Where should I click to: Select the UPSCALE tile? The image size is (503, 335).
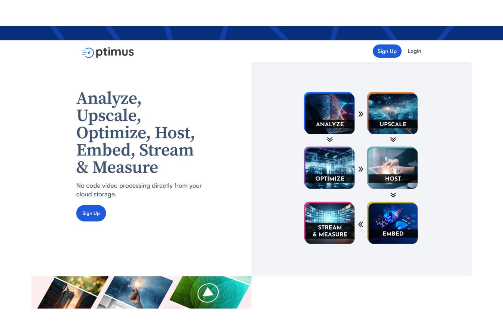point(392,113)
